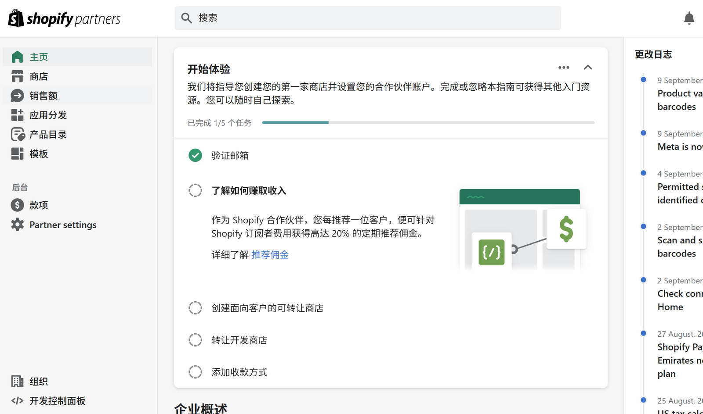Click the 开始体验 heading
Screen dimensions: 703x414
209,69
